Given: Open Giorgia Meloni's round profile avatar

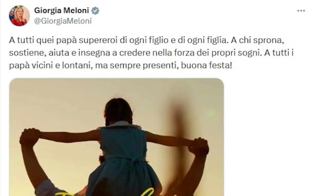Looking at the screenshot, I should point(19,15).
